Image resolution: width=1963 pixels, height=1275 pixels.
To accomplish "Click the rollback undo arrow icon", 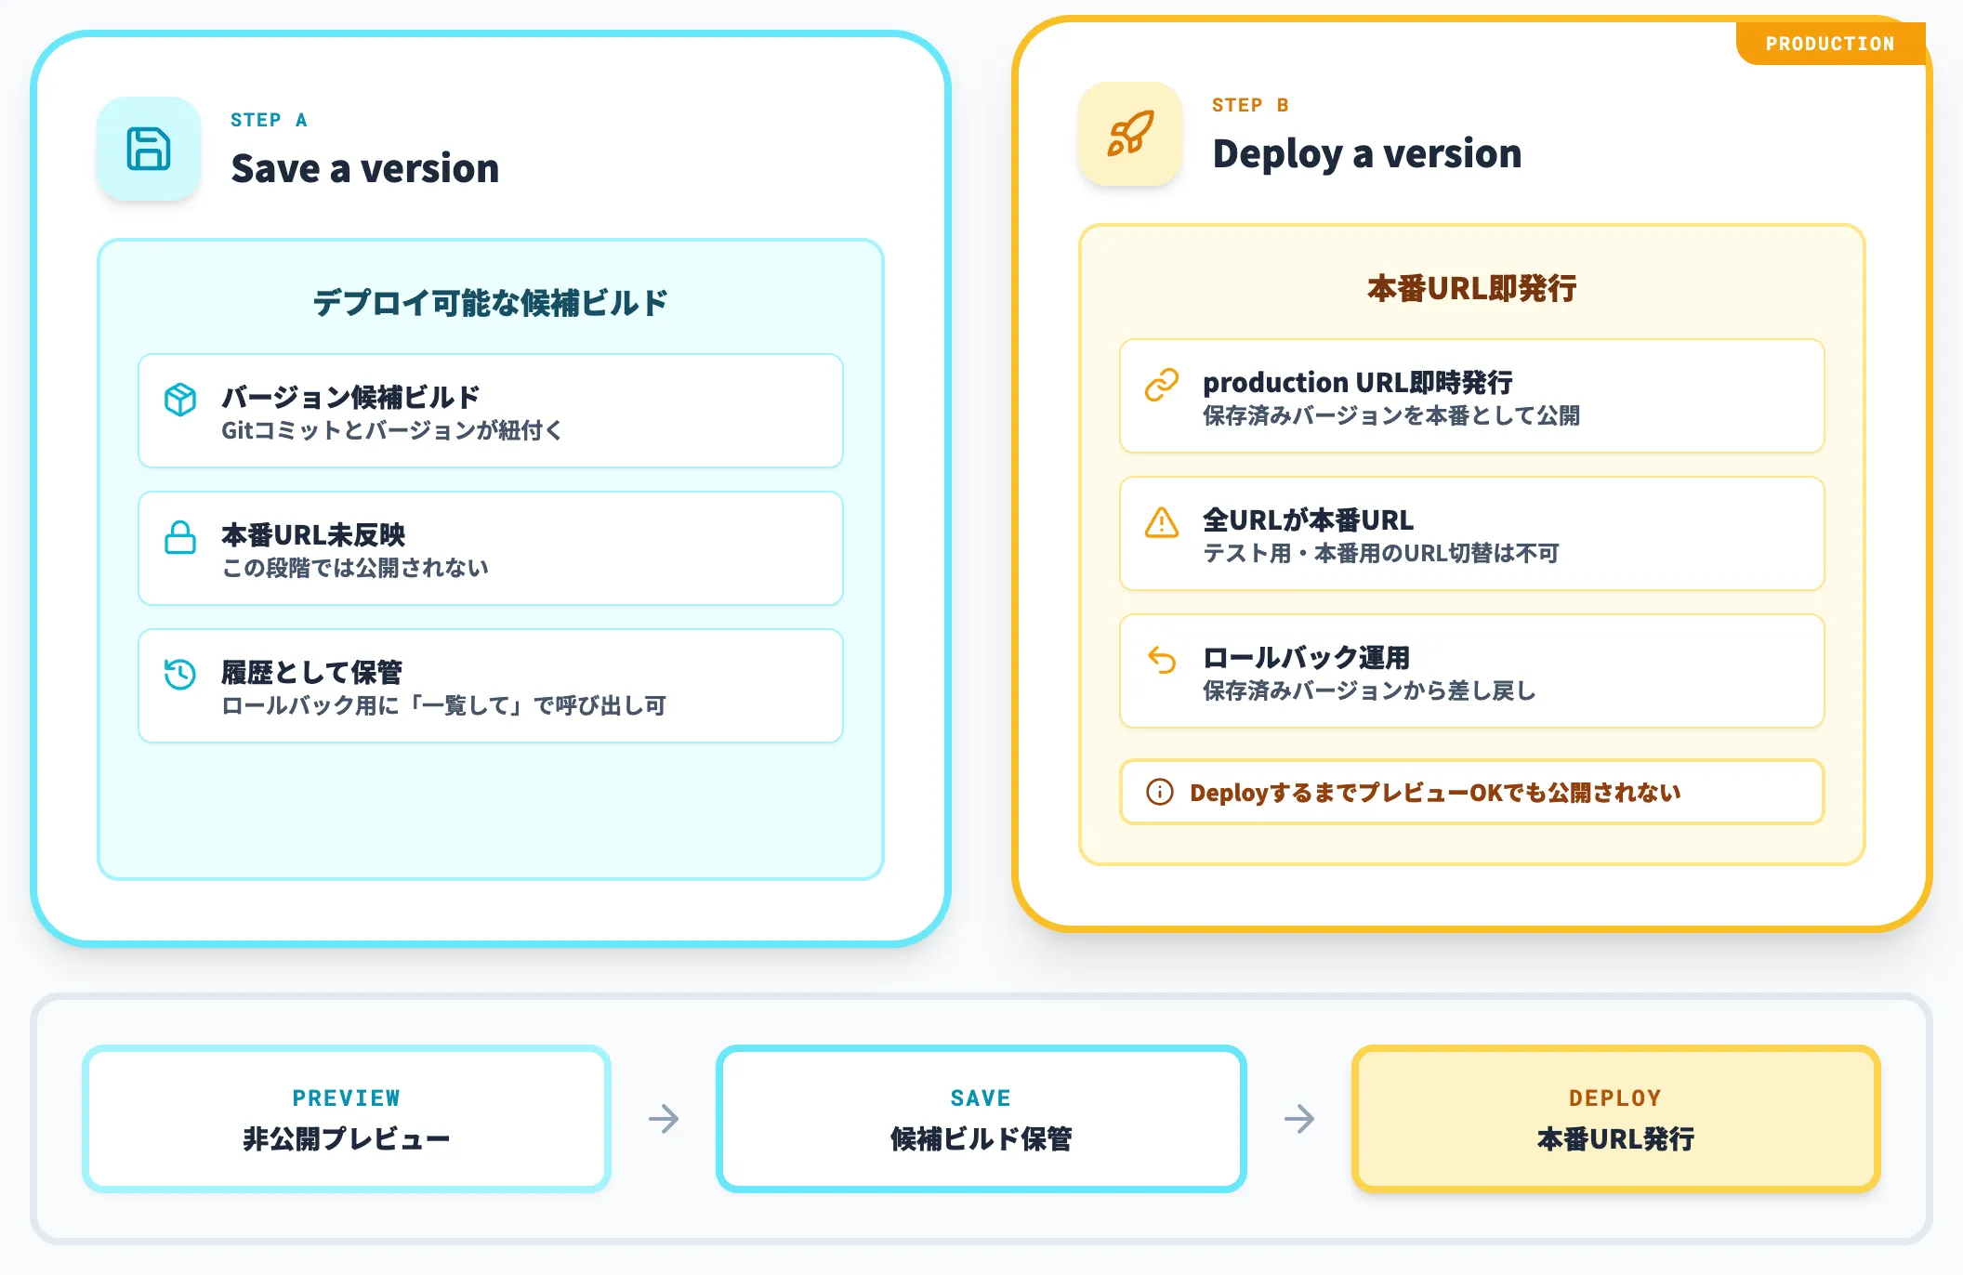I will 1162,660.
